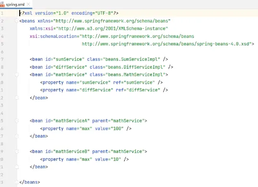The height and width of the screenshot is (187, 258).
Task: Click id="mathServiceA" attribute
Action: [68, 121]
